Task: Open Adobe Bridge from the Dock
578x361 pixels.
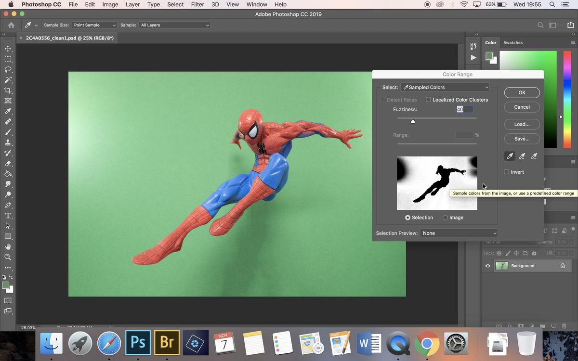Action: pyautogui.click(x=167, y=343)
